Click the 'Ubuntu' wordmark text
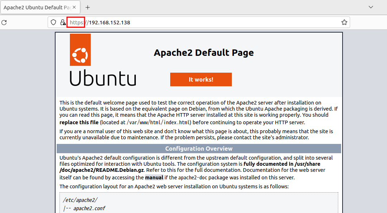The height and width of the screenshot is (213, 387). [103, 78]
